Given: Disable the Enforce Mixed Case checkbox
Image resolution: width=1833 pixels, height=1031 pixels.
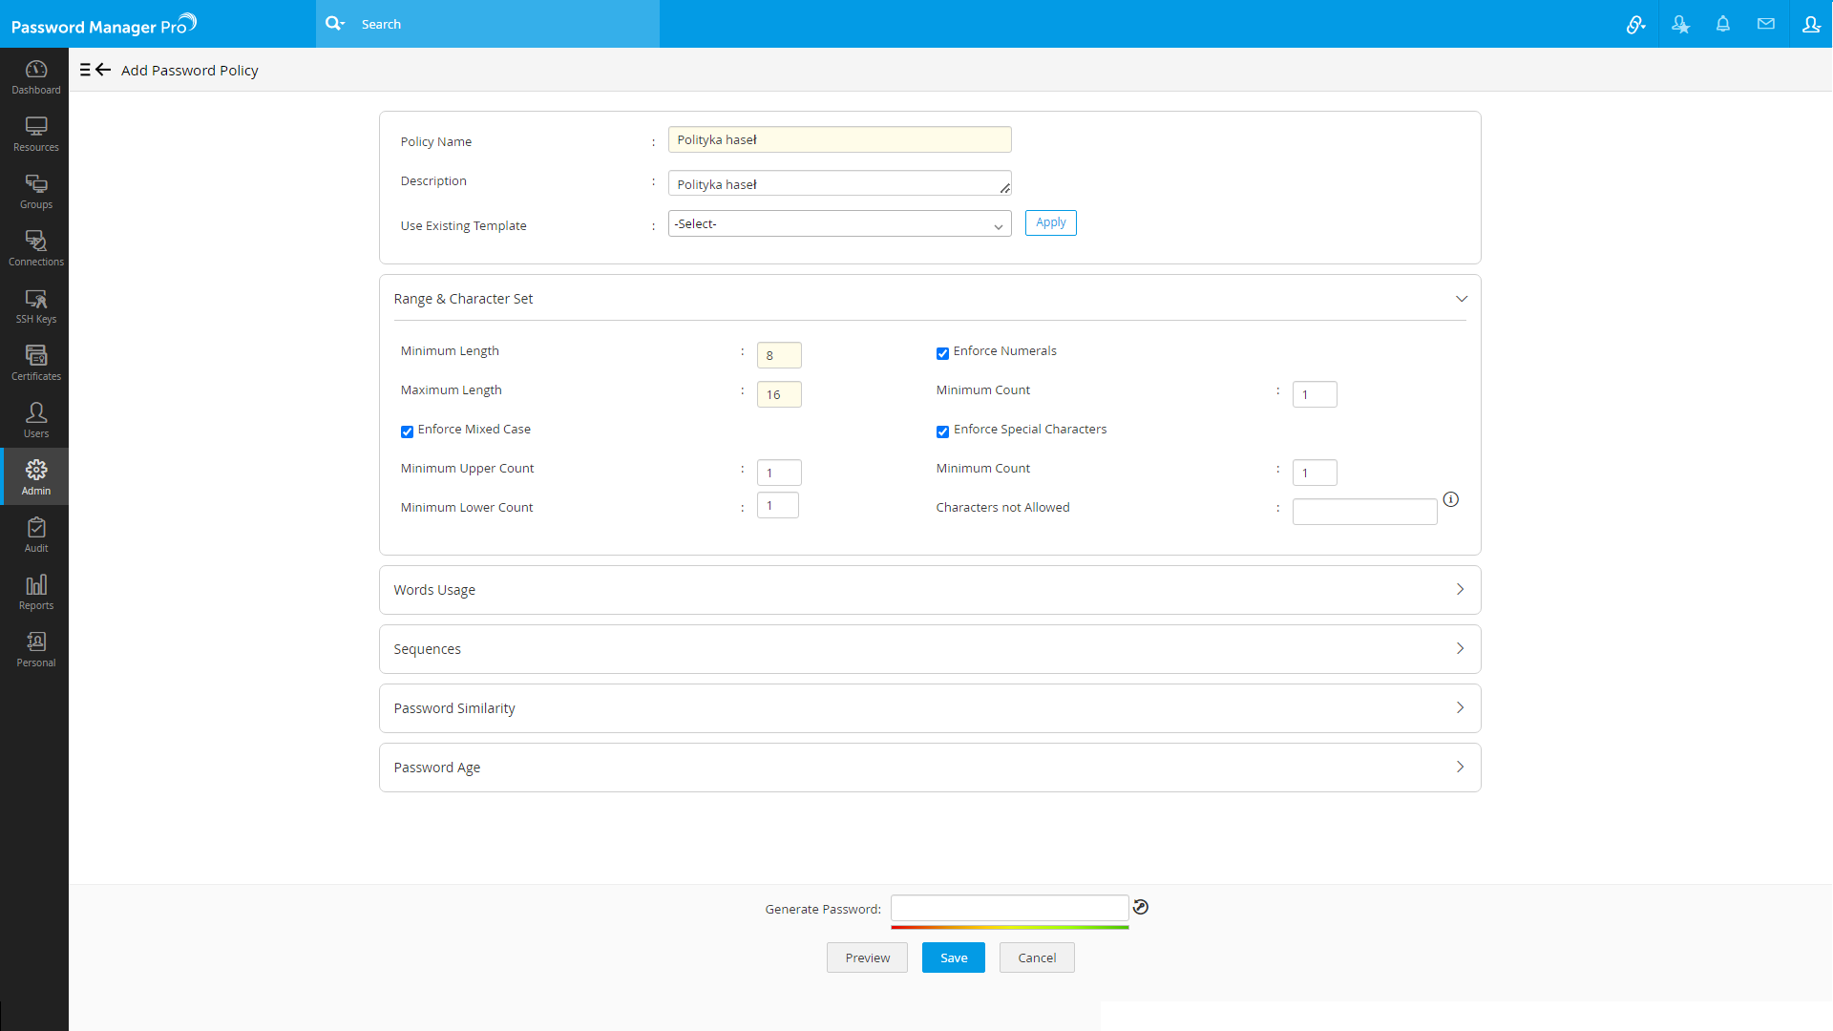Looking at the screenshot, I should [x=407, y=431].
